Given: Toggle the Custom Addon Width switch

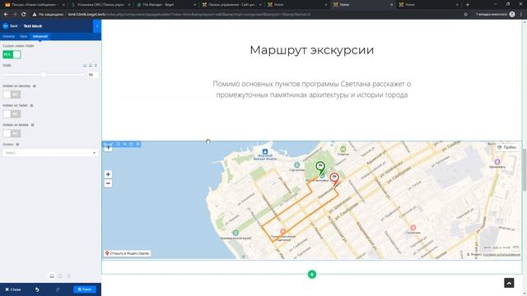Looking at the screenshot, I should click(x=12, y=54).
